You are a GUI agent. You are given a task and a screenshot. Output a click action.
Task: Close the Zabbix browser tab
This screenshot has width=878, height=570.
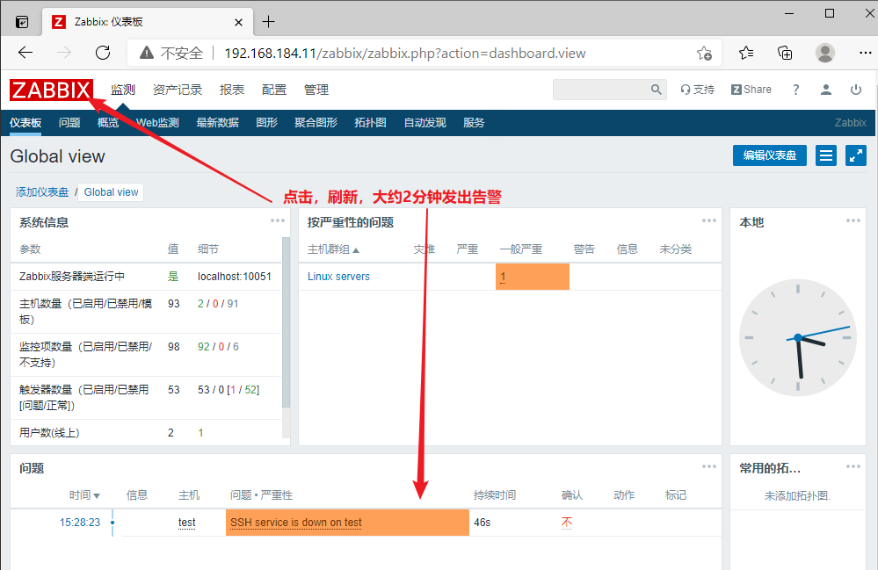[238, 22]
